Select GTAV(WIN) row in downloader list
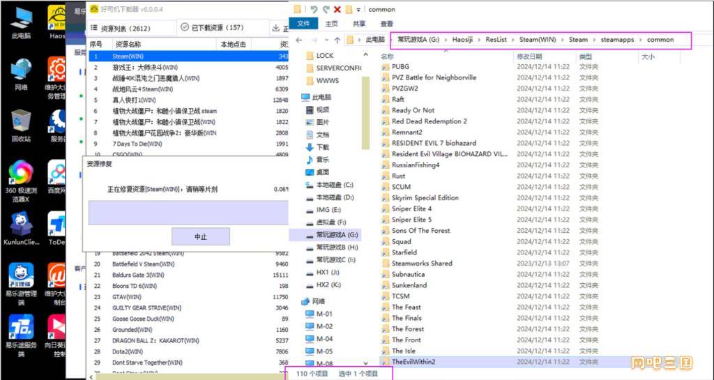Screen dimensions: 714x380 tap(188, 297)
